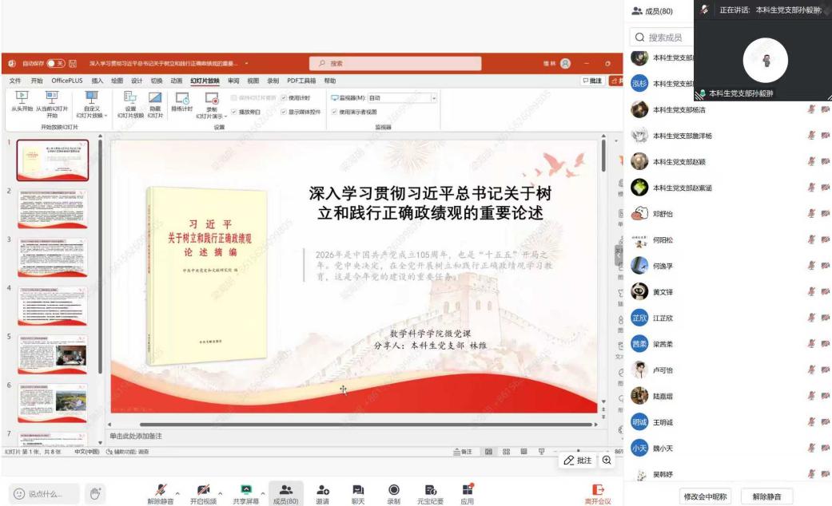
Task: Uncheck the 使用演示者视图 checkbox
Action: pos(334,112)
